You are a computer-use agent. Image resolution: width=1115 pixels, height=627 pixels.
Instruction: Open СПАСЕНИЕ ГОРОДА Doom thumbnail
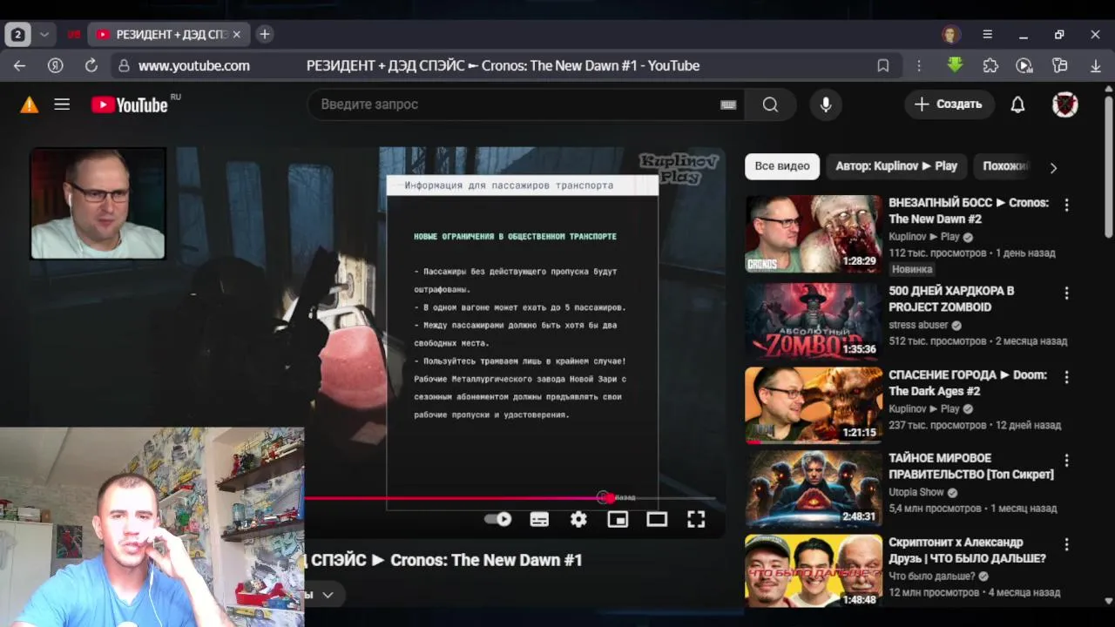(x=814, y=405)
